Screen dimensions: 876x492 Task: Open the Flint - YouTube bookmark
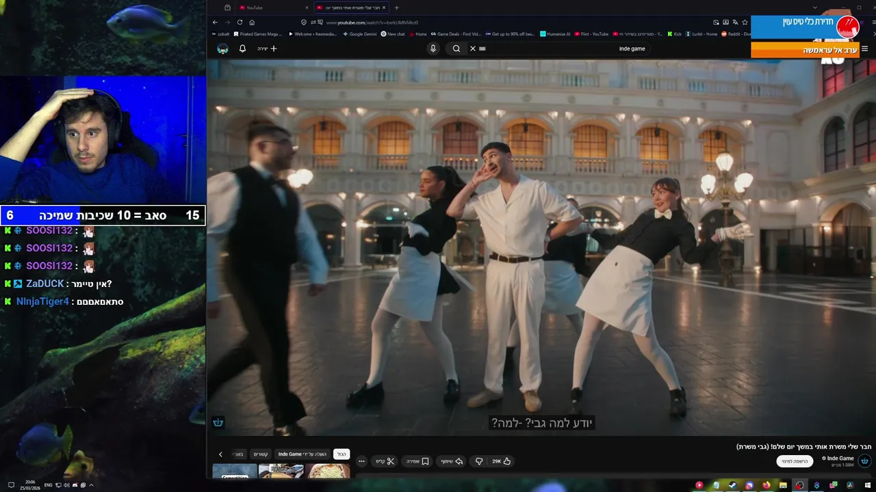click(592, 33)
